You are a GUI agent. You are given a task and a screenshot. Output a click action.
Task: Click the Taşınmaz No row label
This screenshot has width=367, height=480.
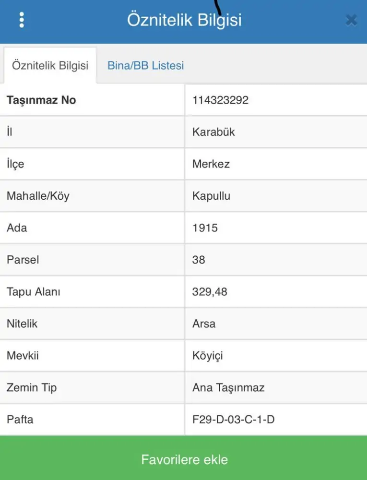pos(41,100)
